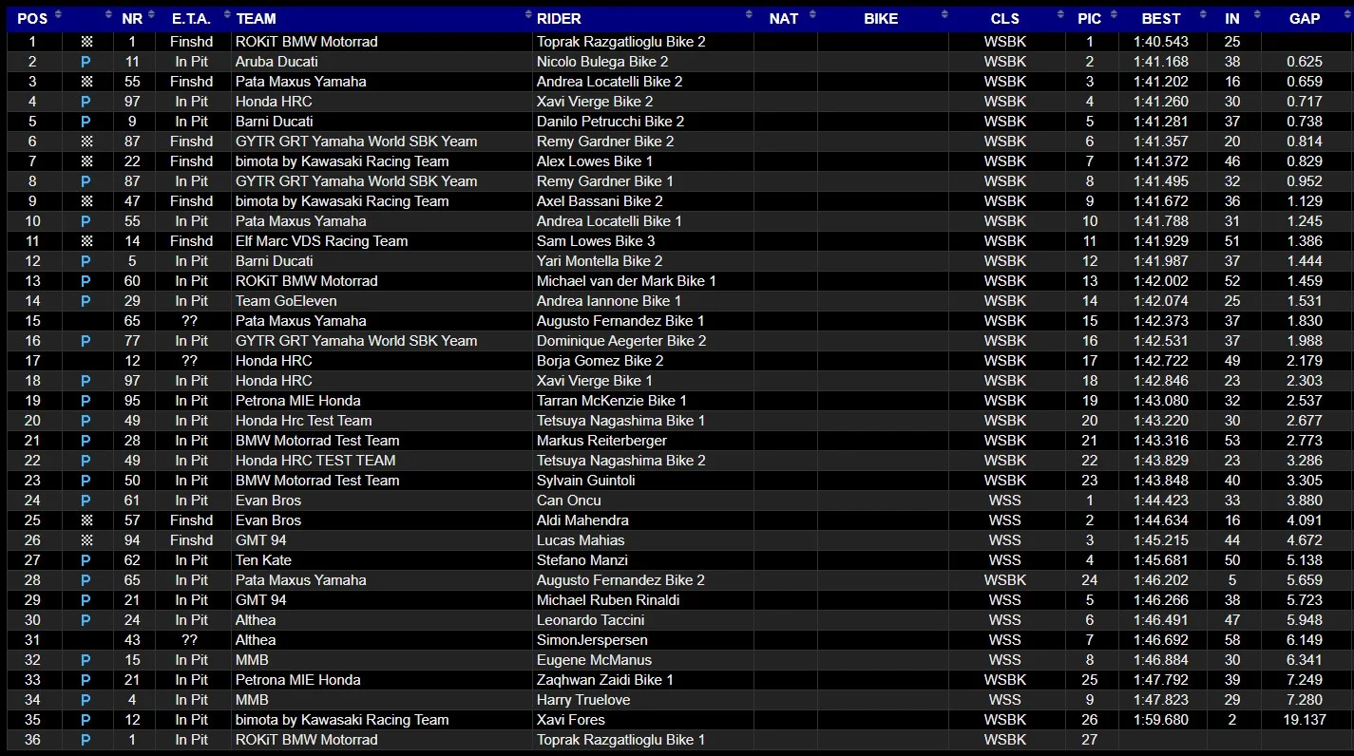
Task: Click the pit P icon for Remy Gardner Bike 1
Action: pos(86,181)
